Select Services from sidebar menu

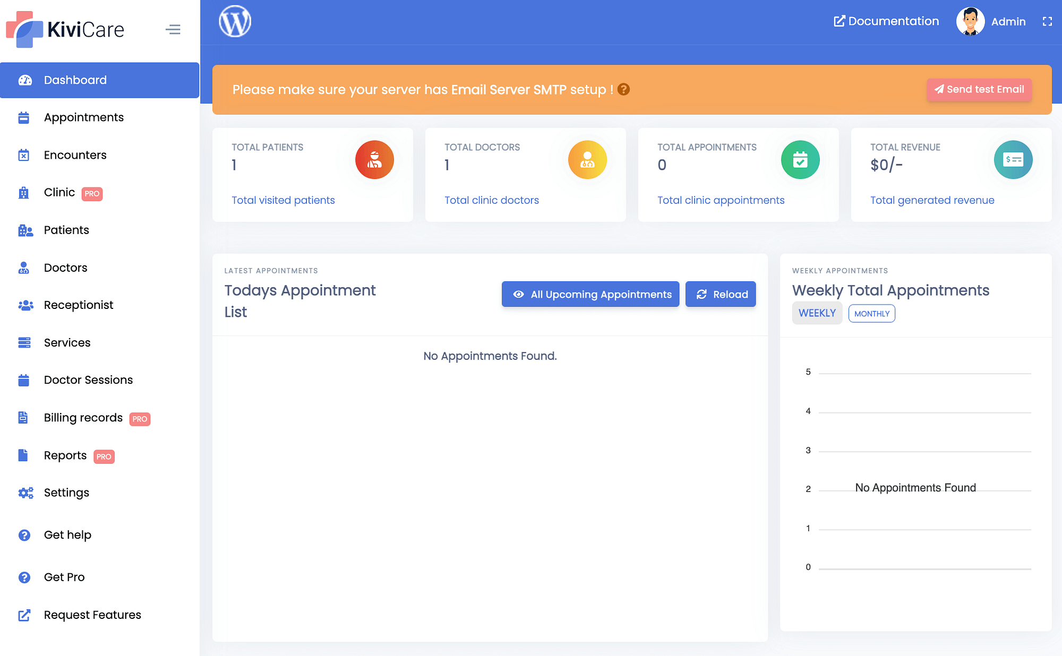click(x=67, y=343)
